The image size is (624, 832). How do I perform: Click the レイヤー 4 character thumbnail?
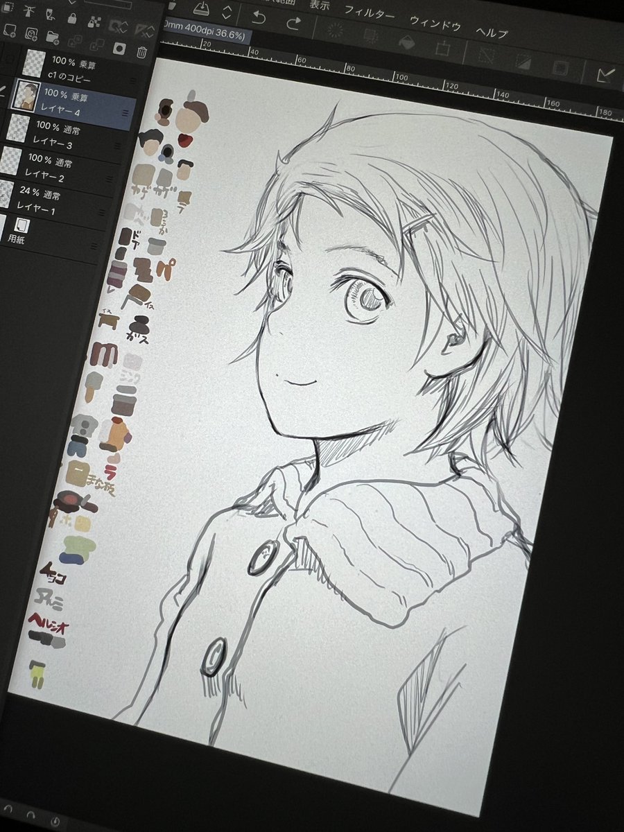point(26,96)
